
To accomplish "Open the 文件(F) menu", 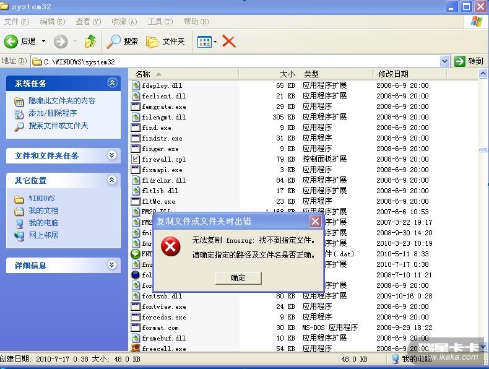I will point(17,22).
